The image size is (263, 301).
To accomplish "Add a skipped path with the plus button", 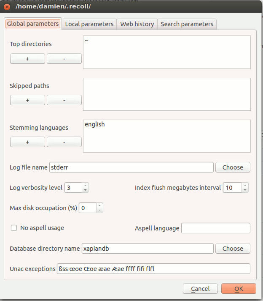I will pos(27,100).
